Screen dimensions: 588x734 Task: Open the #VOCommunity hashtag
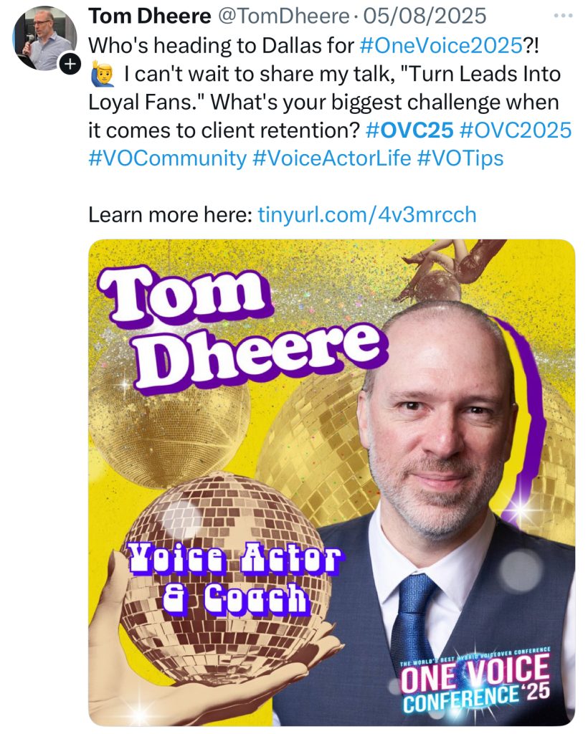167,158
